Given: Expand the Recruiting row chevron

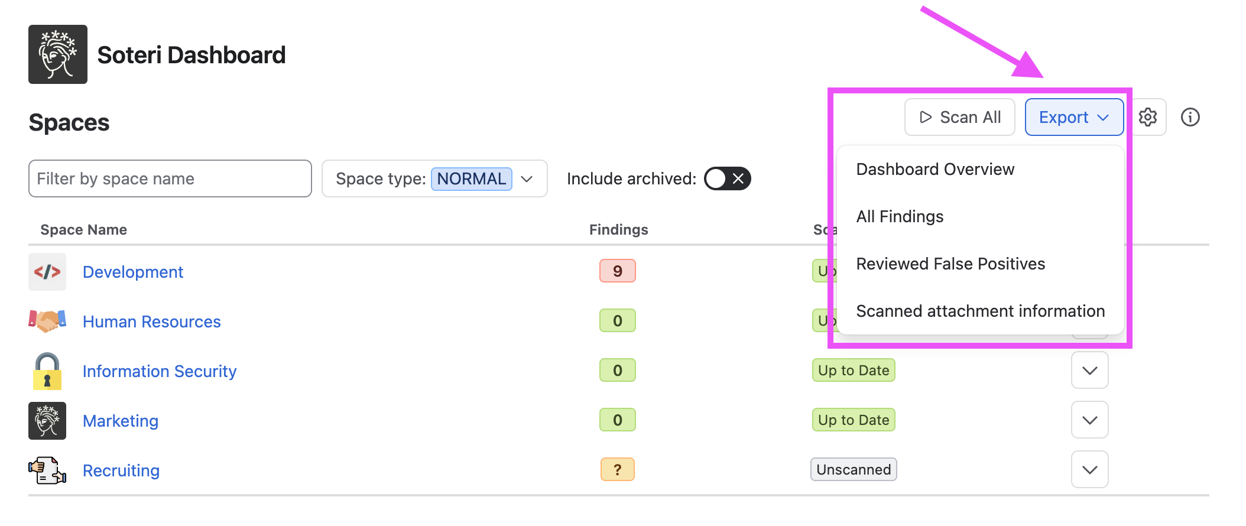Looking at the screenshot, I should (1089, 470).
